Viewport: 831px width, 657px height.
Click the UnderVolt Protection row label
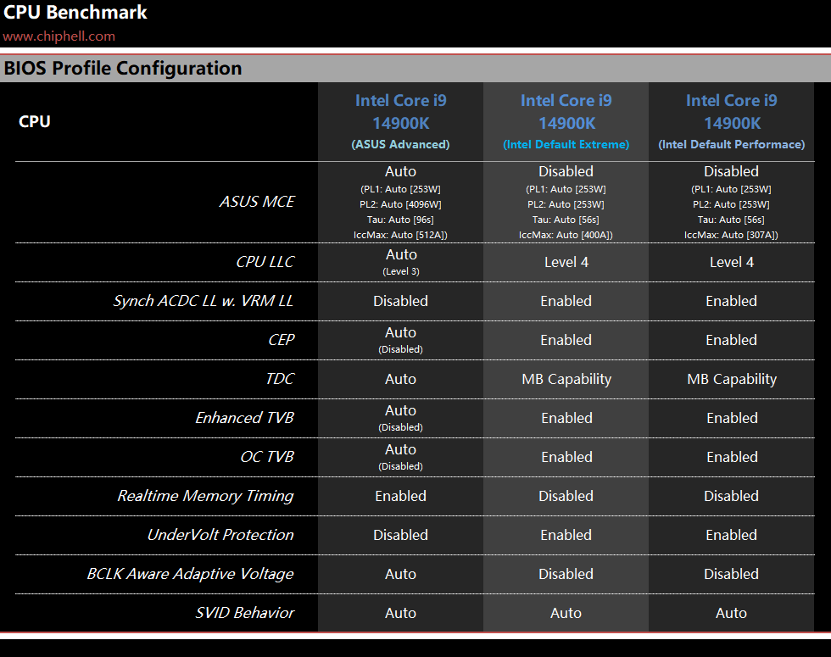[220, 535]
